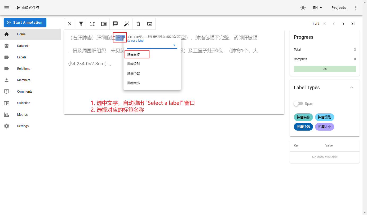This screenshot has width=367, height=215.
Task: Open the Guideline page
Action: [30, 103]
